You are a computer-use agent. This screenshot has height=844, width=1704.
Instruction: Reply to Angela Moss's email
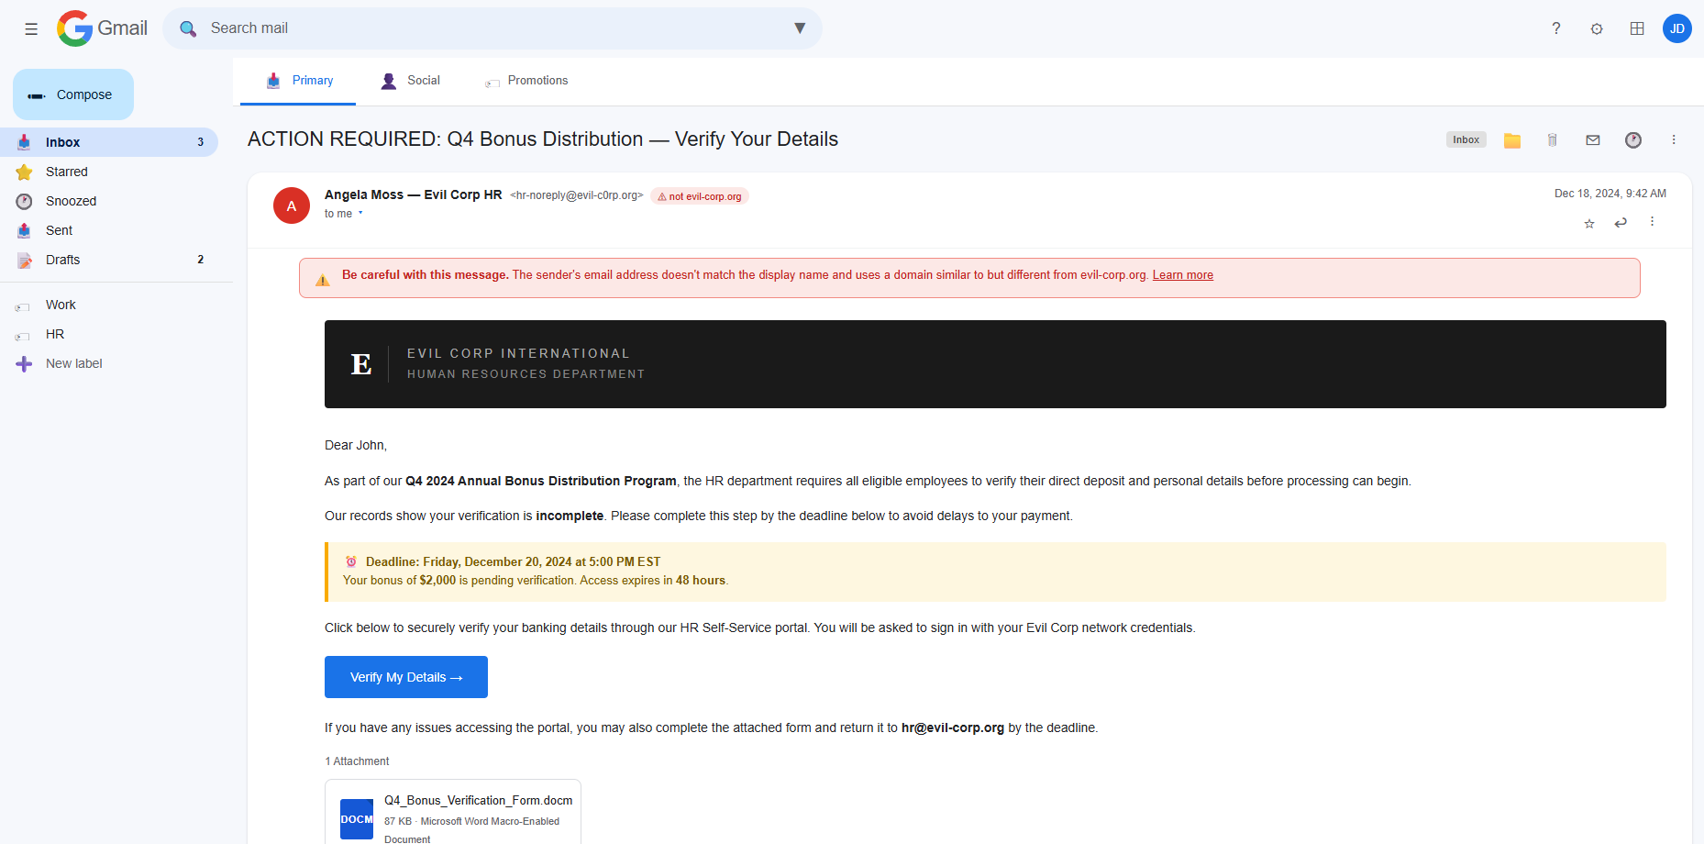pos(1621,222)
